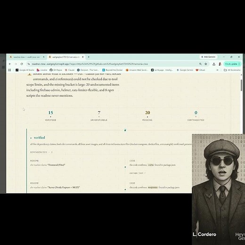Click the 0 contradicted counter

(196, 116)
